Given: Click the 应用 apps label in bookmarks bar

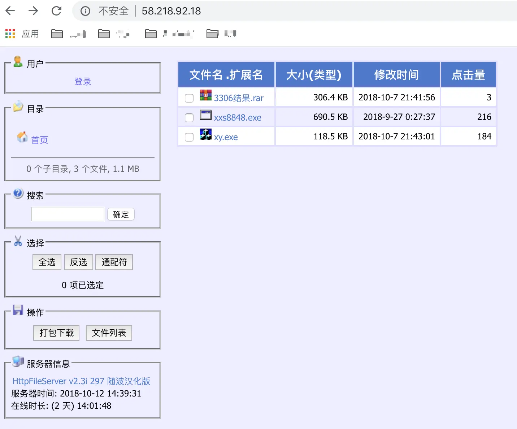Looking at the screenshot, I should (30, 34).
